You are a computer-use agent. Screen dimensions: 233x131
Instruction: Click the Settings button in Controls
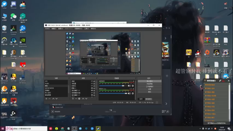tap(149, 89)
